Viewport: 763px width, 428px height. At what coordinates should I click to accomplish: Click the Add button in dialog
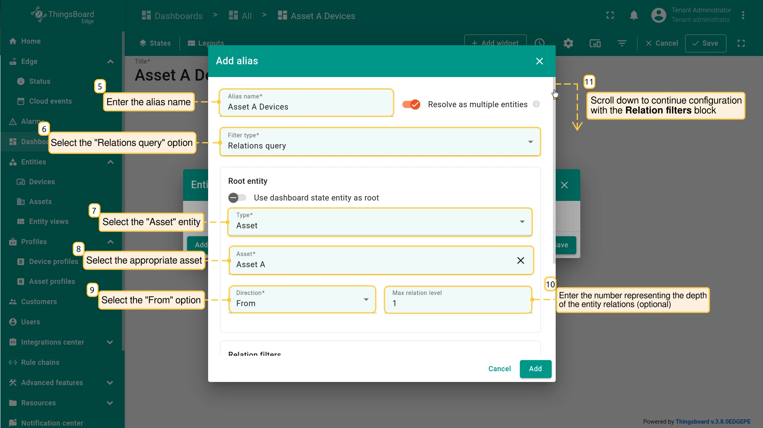(x=535, y=369)
